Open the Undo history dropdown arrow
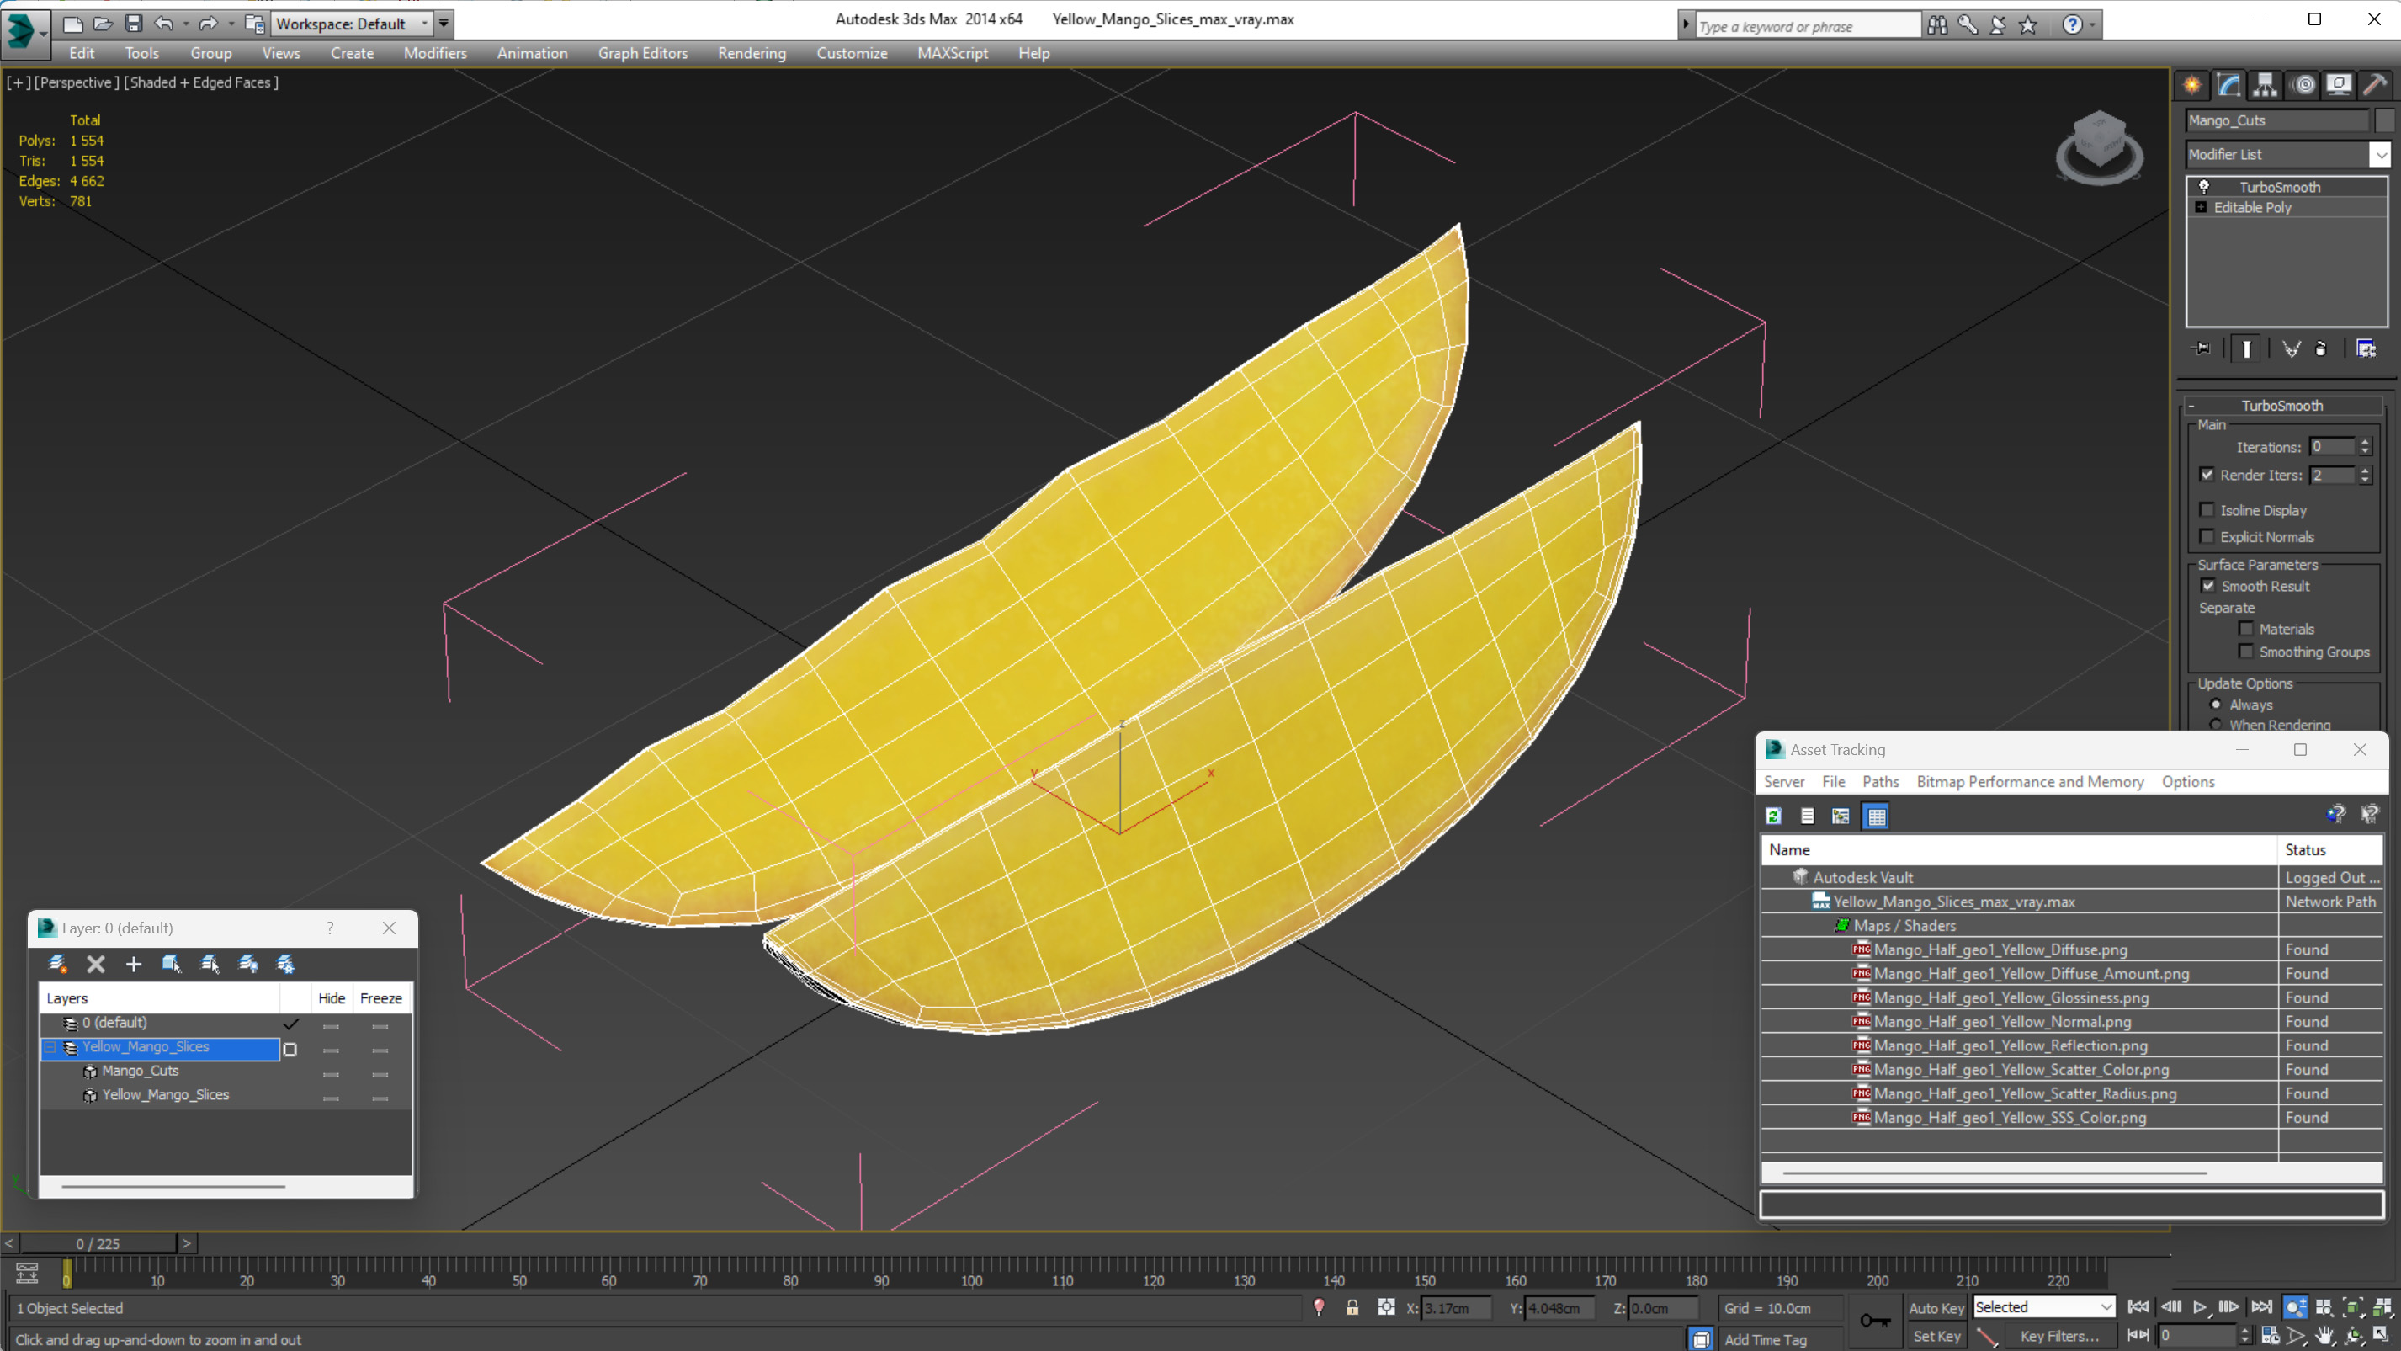Image resolution: width=2401 pixels, height=1351 pixels. [185, 24]
